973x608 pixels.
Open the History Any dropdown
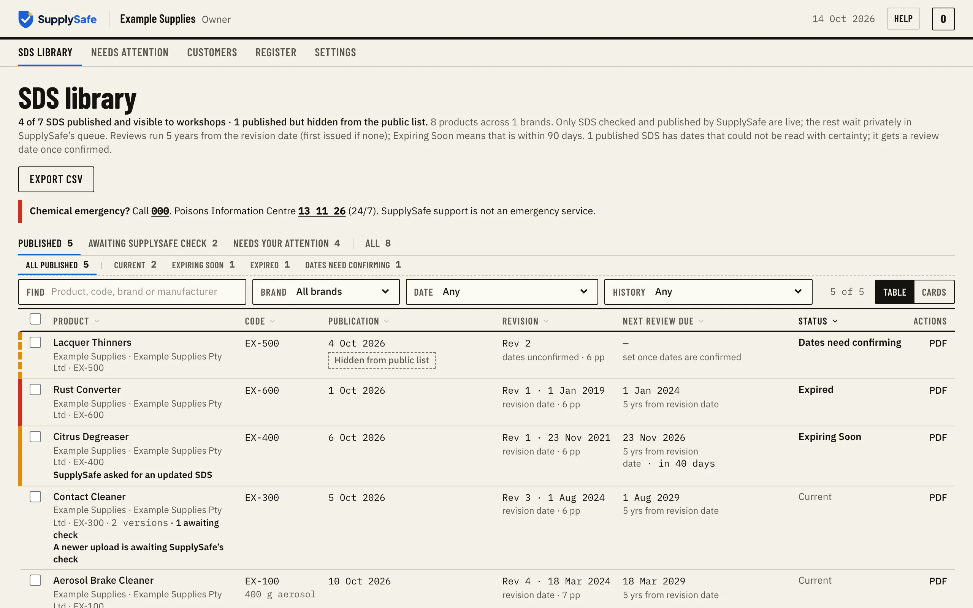708,292
